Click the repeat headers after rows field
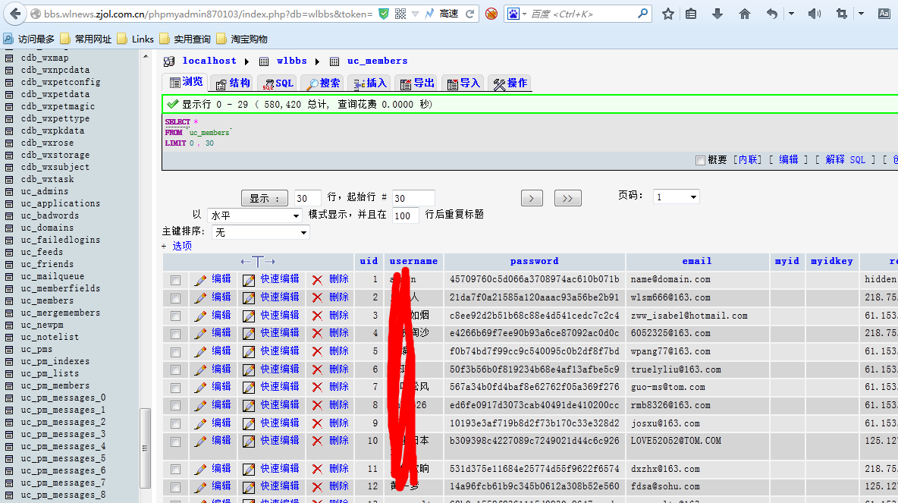898x503 pixels. (x=406, y=215)
